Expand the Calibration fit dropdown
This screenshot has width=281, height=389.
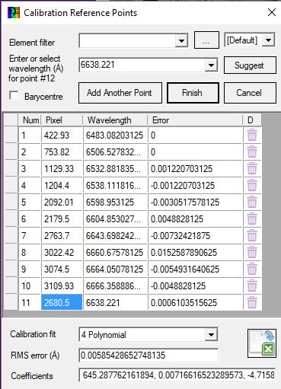(211, 335)
